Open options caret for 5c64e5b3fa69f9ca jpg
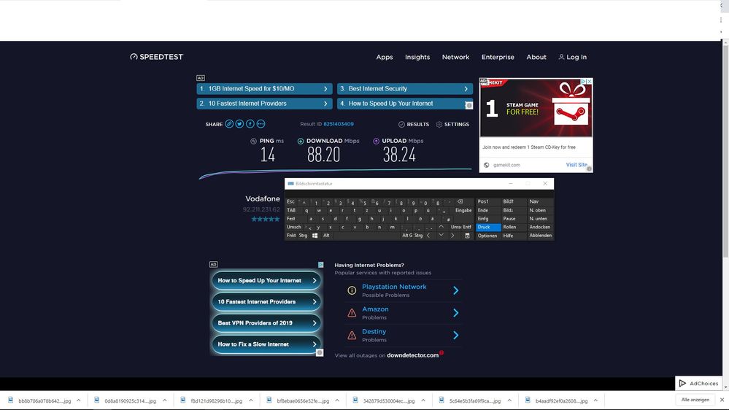Screen dimensions: 729x410 pyautogui.click(x=509, y=401)
